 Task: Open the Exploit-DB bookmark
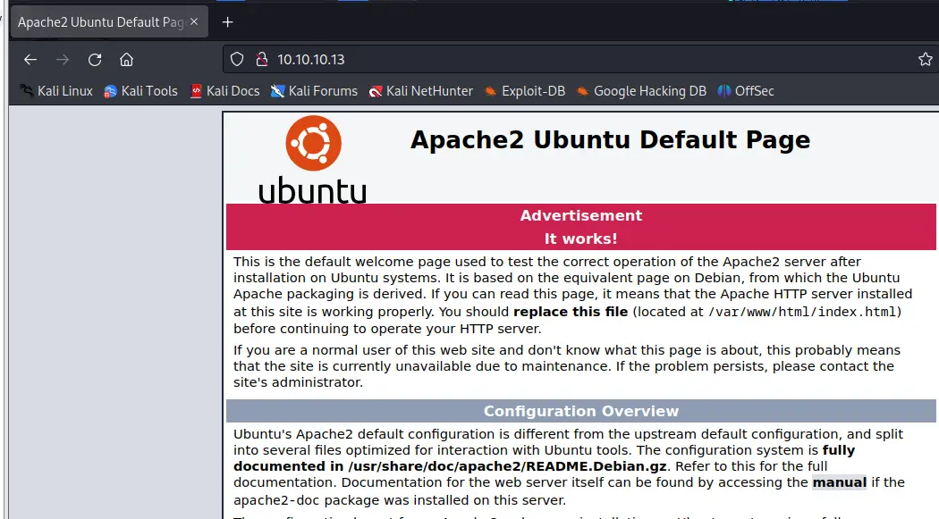click(525, 91)
